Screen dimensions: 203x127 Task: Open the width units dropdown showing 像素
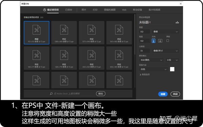(x=165, y=31)
